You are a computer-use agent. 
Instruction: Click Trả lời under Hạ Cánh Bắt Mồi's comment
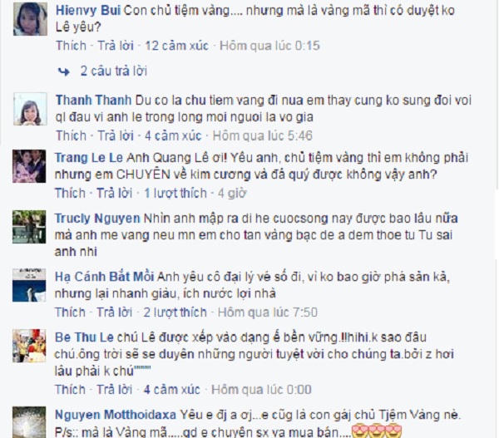pyautogui.click(x=115, y=312)
